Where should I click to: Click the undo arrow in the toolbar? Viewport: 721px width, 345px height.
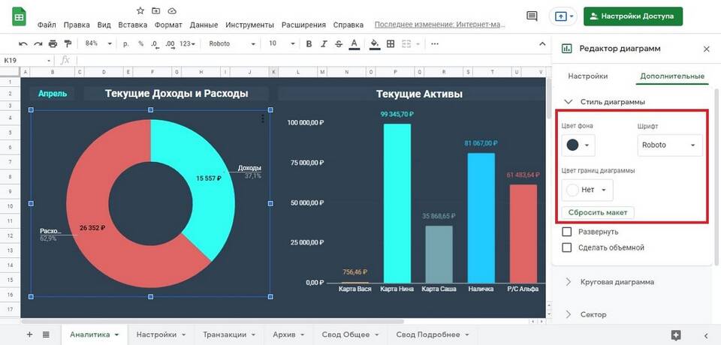(23, 43)
